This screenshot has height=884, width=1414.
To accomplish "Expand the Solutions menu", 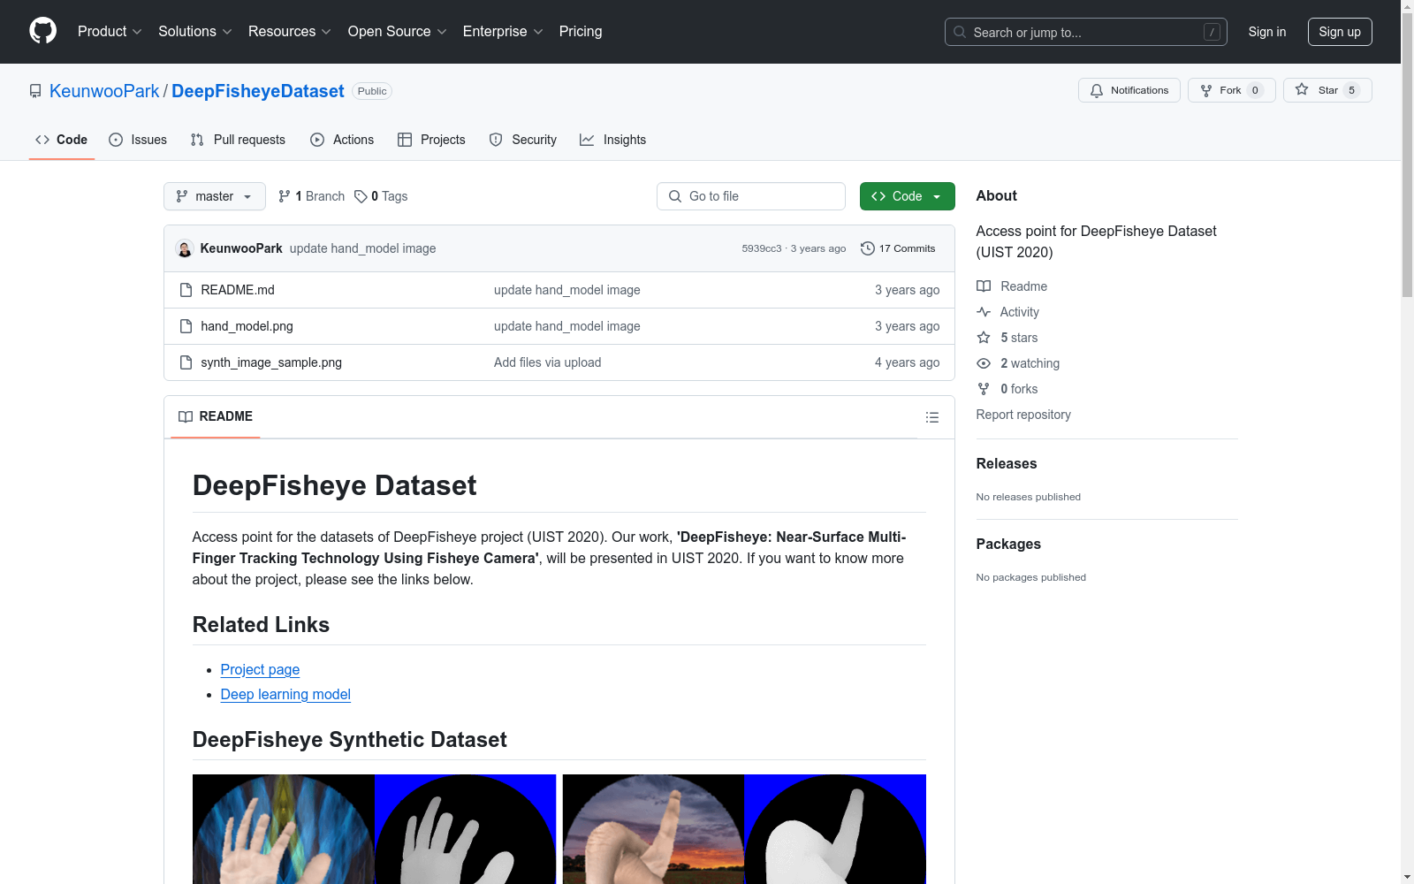I will pos(195,32).
